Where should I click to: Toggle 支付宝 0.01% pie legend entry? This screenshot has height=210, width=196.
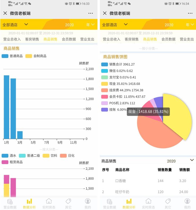118,77
